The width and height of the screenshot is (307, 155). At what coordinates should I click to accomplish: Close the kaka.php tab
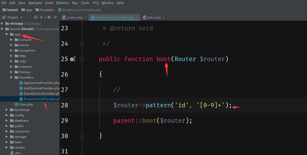coord(164,17)
